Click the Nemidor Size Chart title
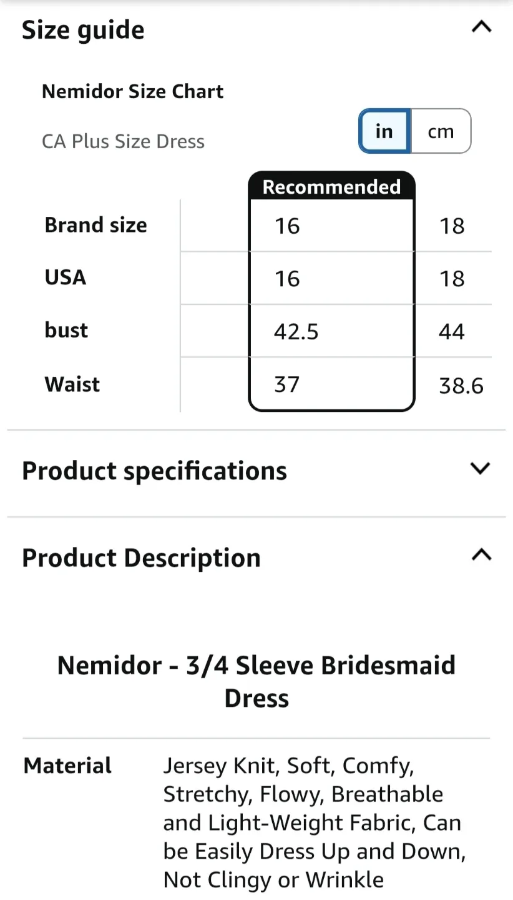Image resolution: width=513 pixels, height=900 pixels. (x=132, y=91)
